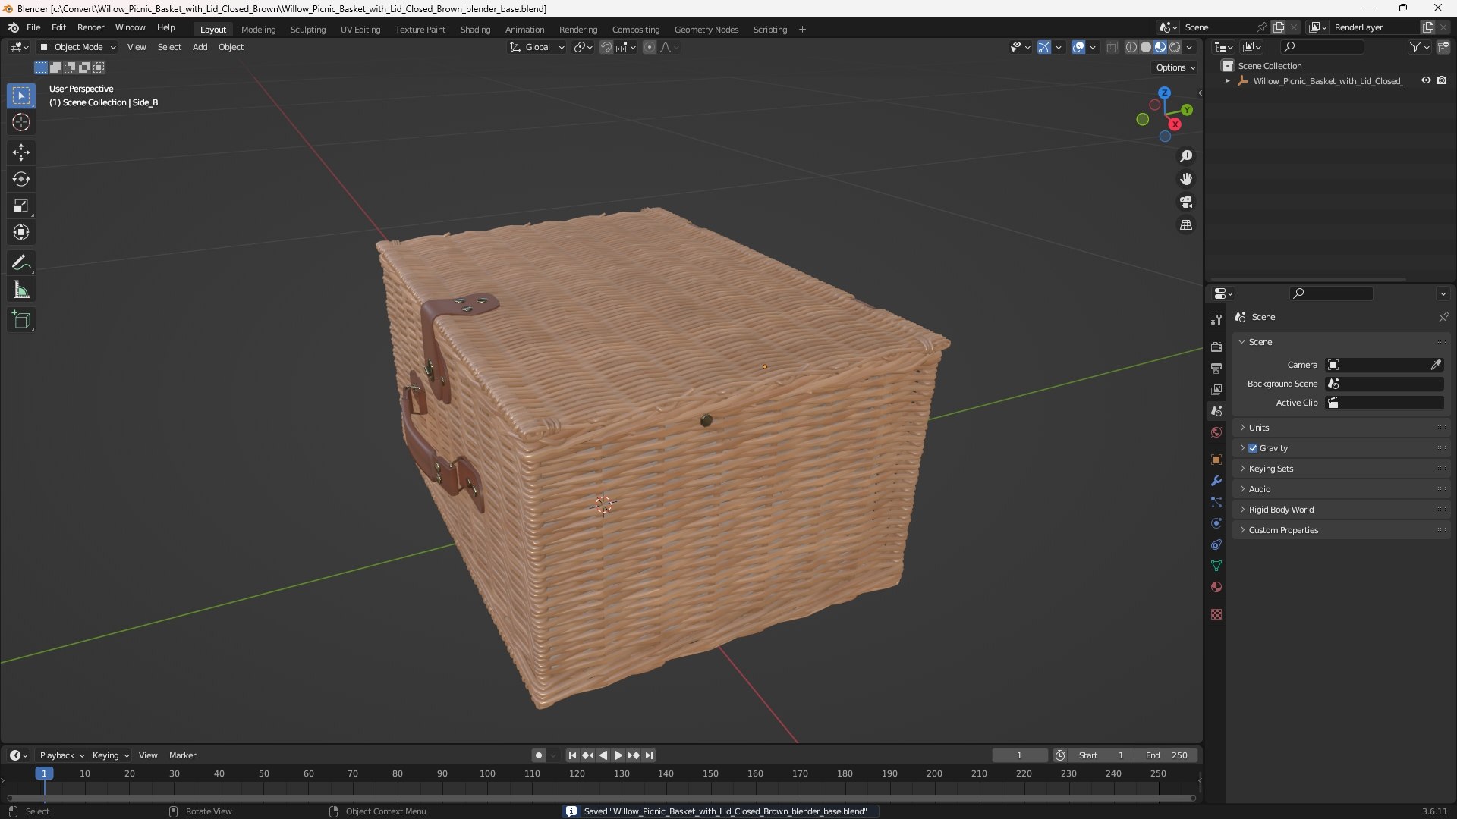Screen dimensions: 1457x819
Task: Choose the Scale tool
Action: point(21,206)
